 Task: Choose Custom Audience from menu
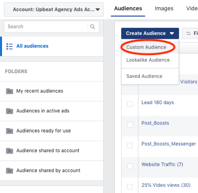click(146, 47)
